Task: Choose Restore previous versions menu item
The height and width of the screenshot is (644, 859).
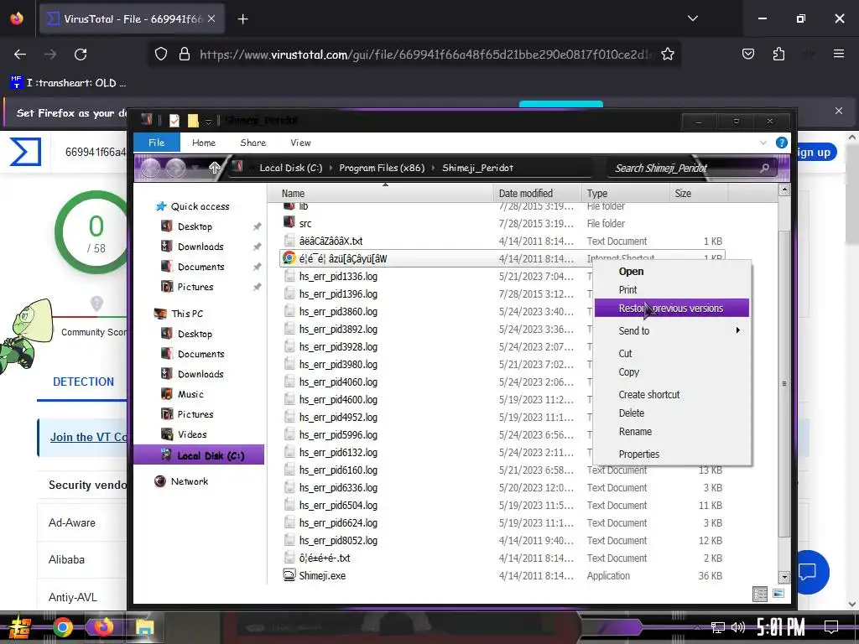Action: coord(672,309)
